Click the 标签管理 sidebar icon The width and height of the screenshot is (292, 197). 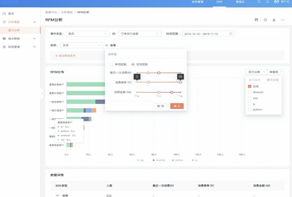point(4,47)
